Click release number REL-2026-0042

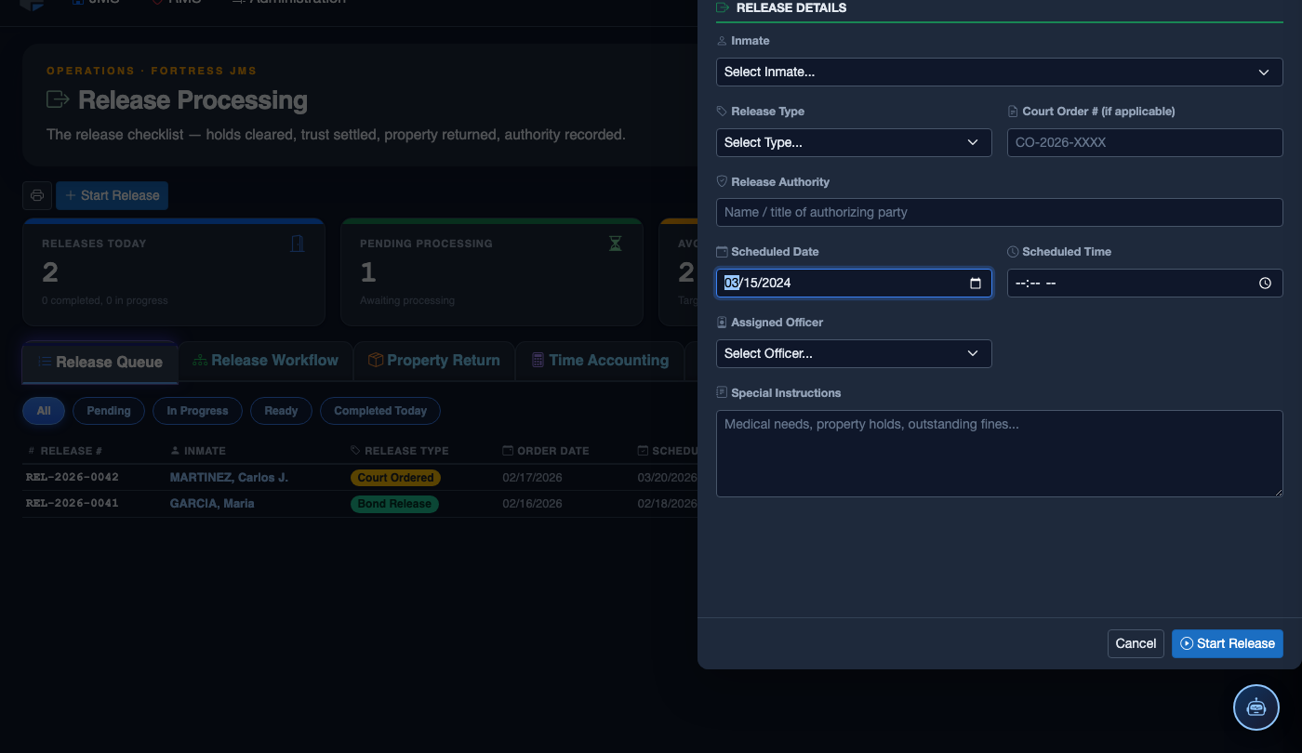pyautogui.click(x=73, y=478)
